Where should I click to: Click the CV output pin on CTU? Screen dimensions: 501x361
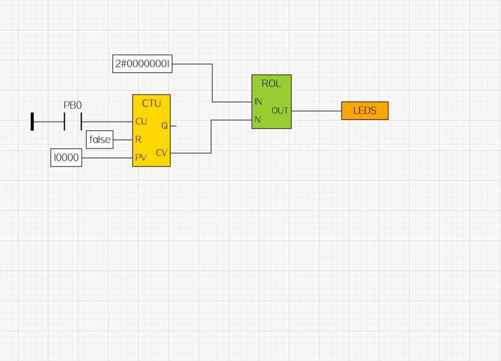point(161,152)
